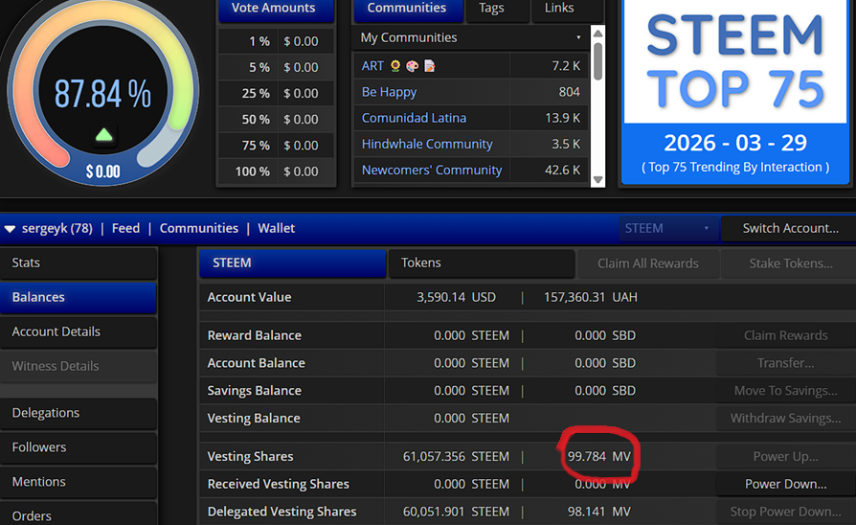Open the ART community link
The height and width of the screenshot is (525, 856).
[372, 66]
